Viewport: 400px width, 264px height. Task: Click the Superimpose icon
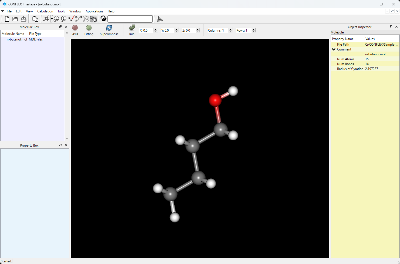point(109,28)
